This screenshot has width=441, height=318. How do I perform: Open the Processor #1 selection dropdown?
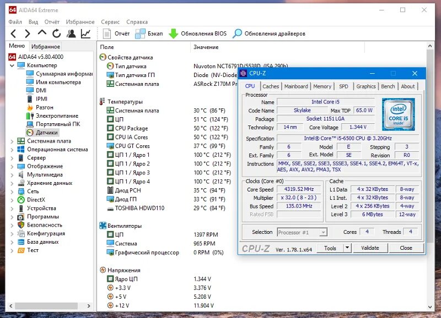pos(302,232)
